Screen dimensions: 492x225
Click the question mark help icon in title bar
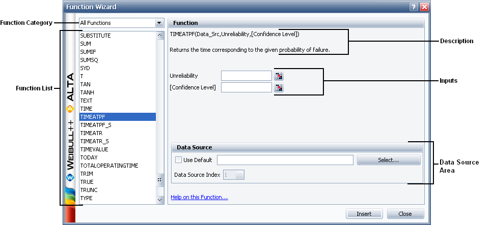(414, 7)
